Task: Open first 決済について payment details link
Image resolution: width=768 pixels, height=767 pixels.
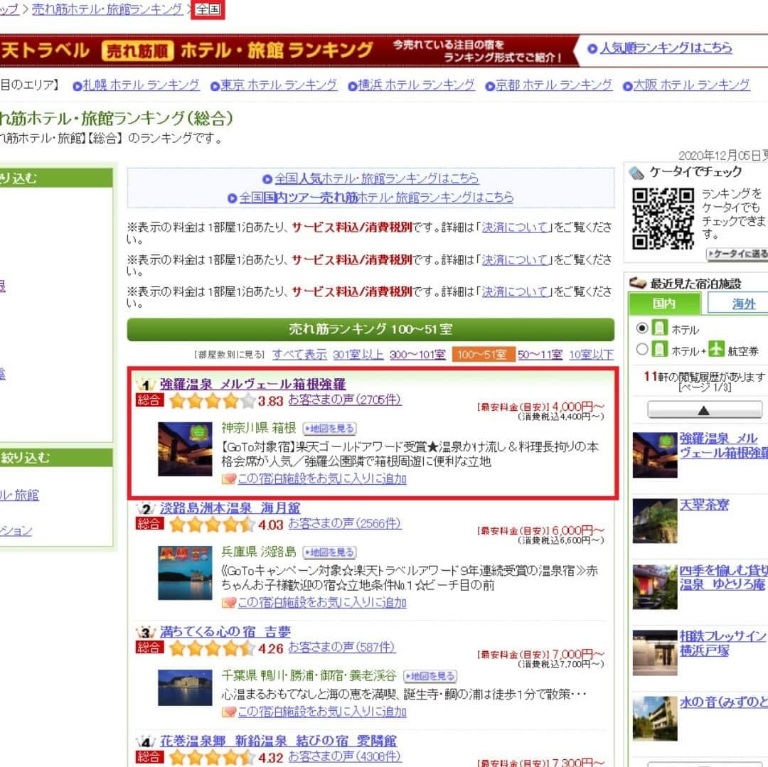Action: [x=516, y=227]
